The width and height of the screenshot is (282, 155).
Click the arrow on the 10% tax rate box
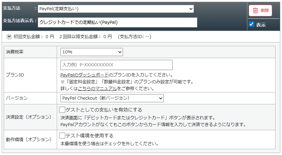[119, 52]
